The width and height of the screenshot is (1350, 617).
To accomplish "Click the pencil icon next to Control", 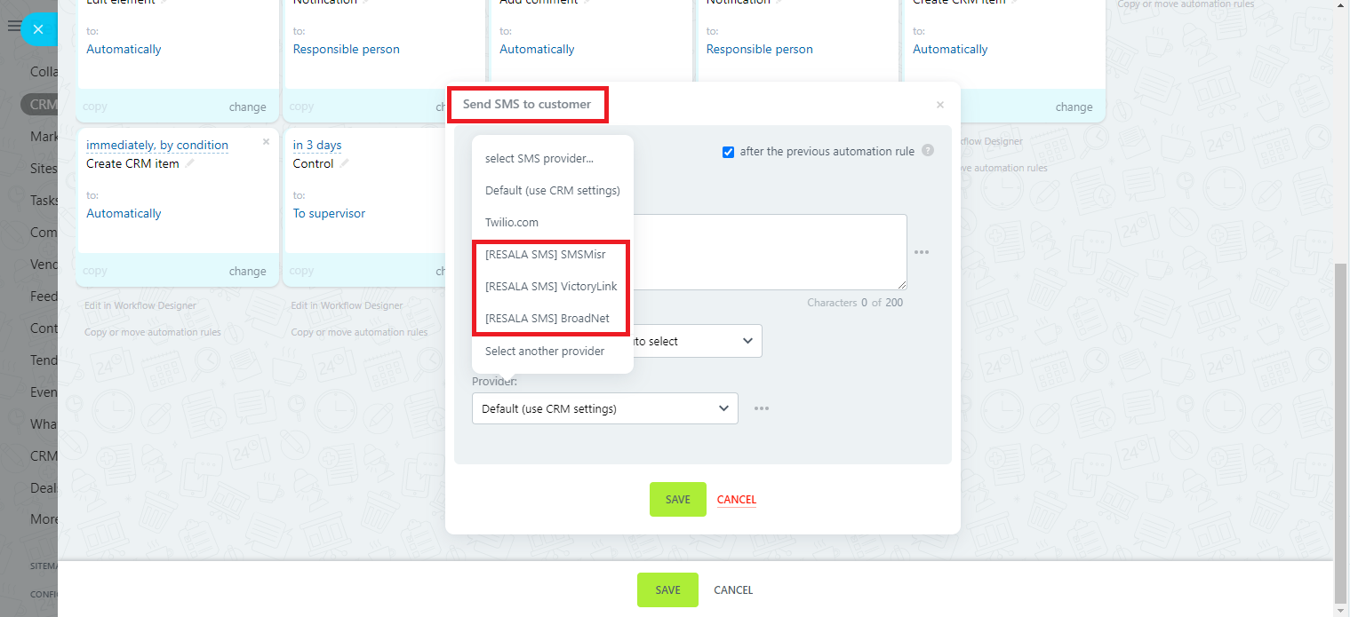I will point(345,164).
